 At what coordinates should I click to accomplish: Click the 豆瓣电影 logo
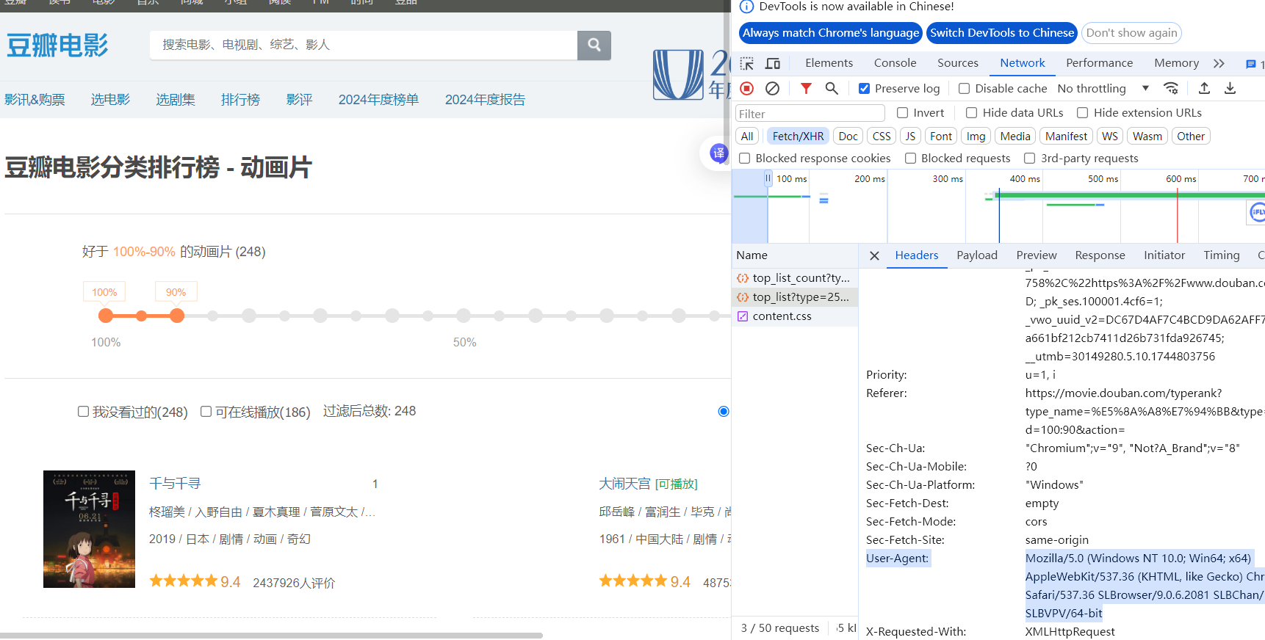(x=57, y=46)
